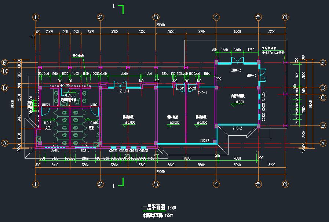Click the C axis bubble

click(x=323, y=97)
